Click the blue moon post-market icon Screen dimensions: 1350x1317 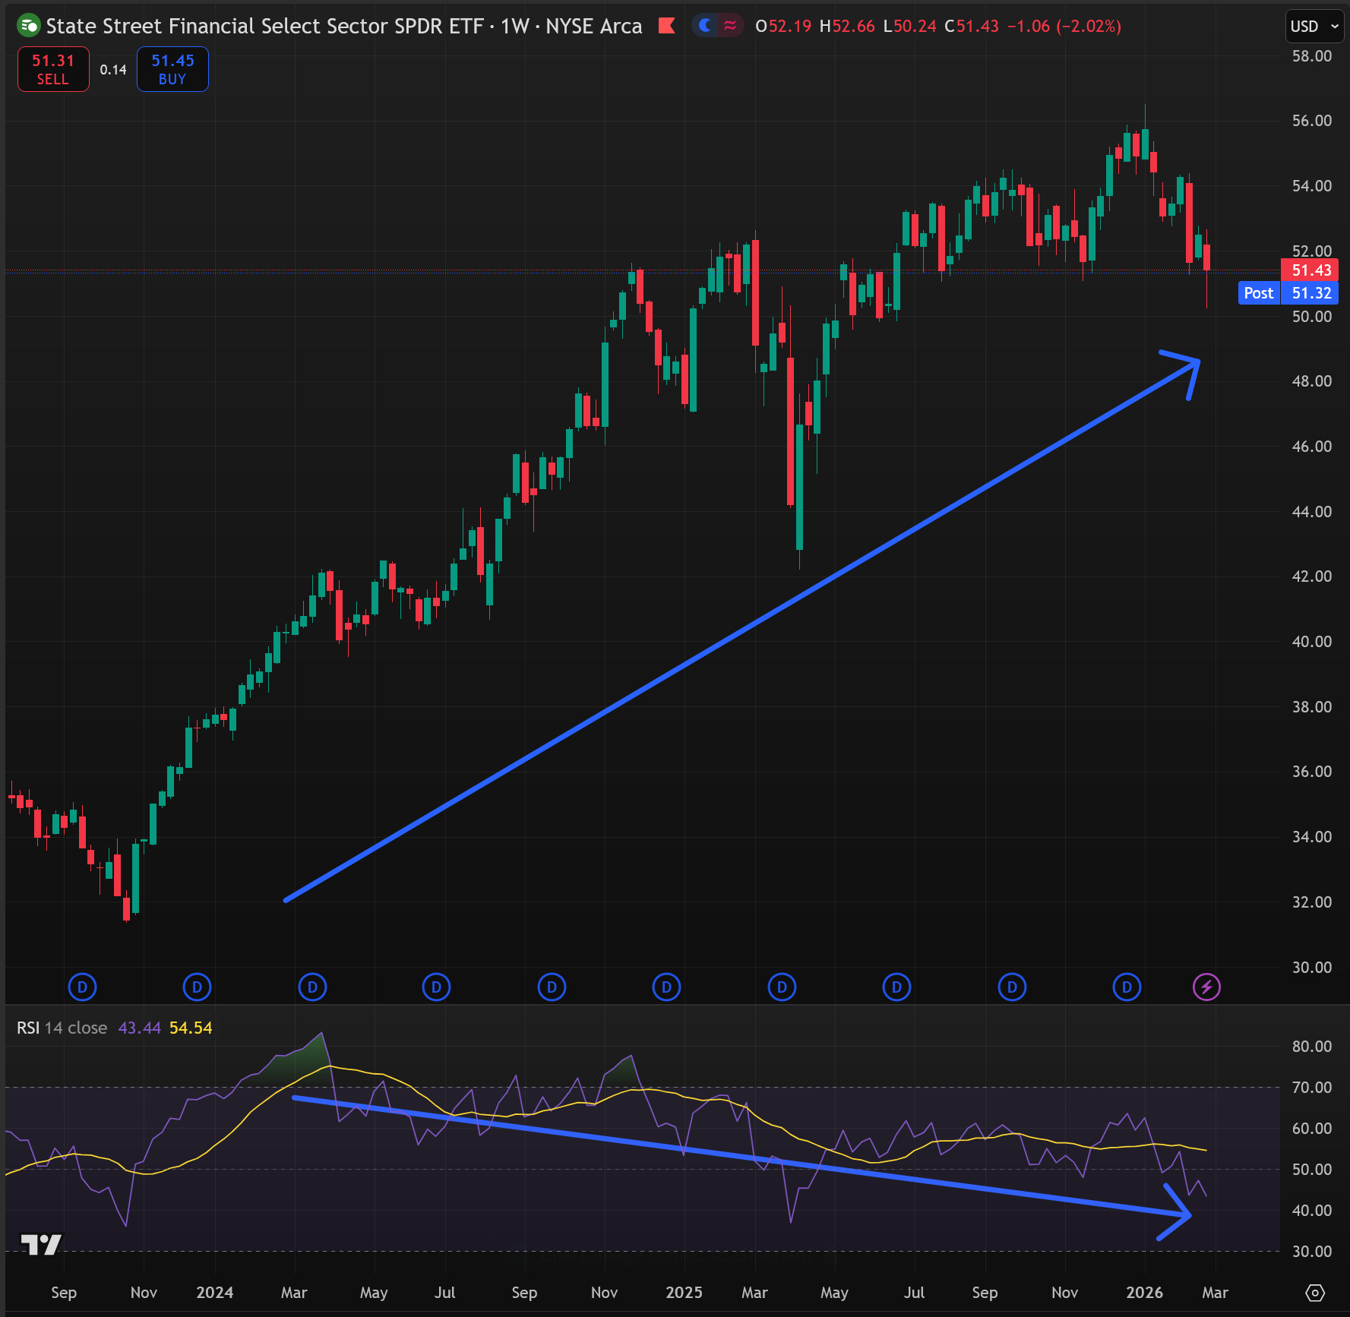[705, 26]
